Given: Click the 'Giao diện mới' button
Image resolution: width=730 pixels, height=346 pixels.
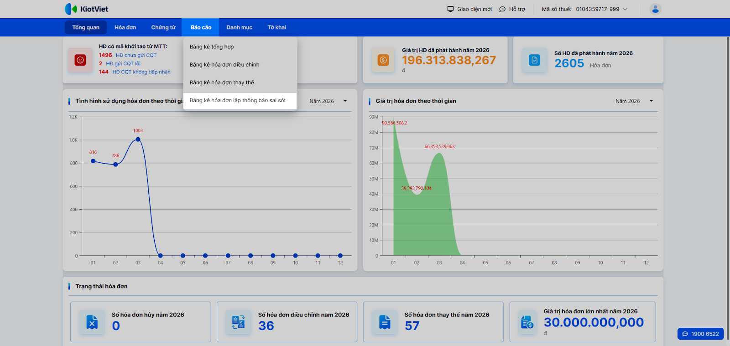Looking at the screenshot, I should click(x=469, y=9).
